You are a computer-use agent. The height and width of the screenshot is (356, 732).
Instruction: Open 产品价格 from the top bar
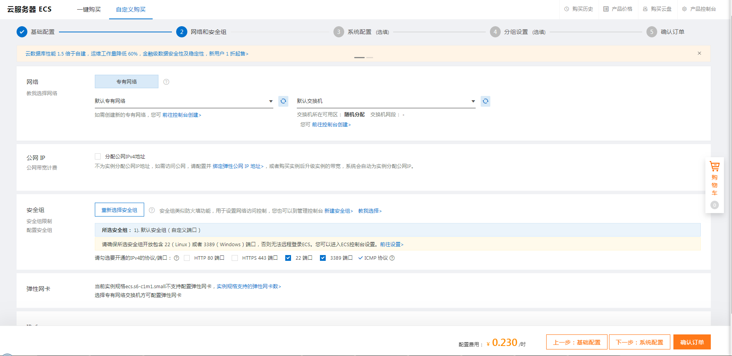coord(618,9)
